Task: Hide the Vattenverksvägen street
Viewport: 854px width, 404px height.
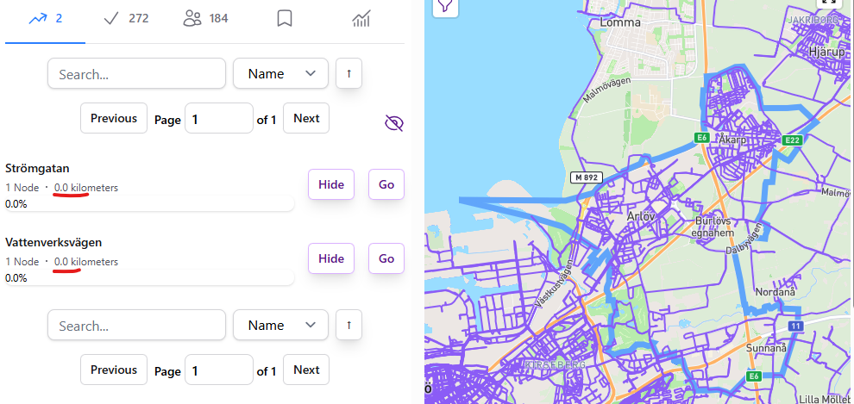Action: click(331, 258)
